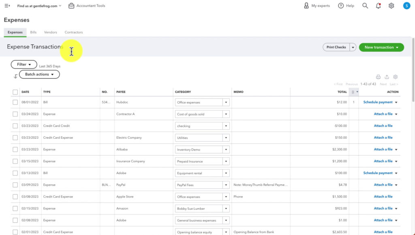Change the Alibaba category dropdown
The image size is (415, 235).
click(225, 149)
